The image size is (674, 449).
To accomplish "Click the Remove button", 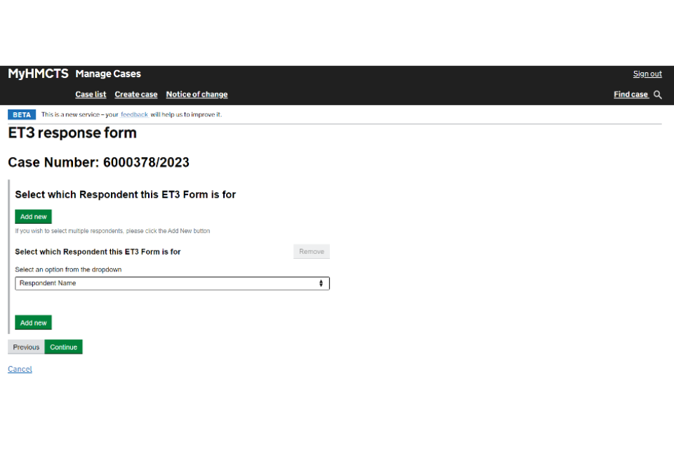I will [311, 251].
